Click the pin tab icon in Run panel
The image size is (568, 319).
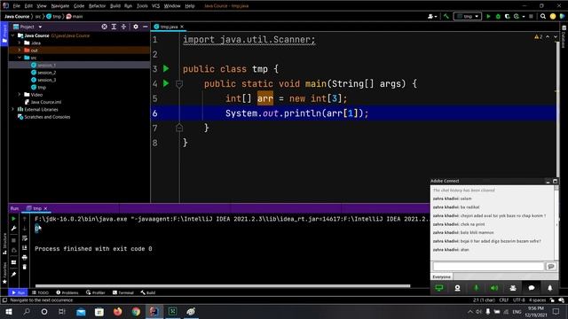(x=14, y=275)
